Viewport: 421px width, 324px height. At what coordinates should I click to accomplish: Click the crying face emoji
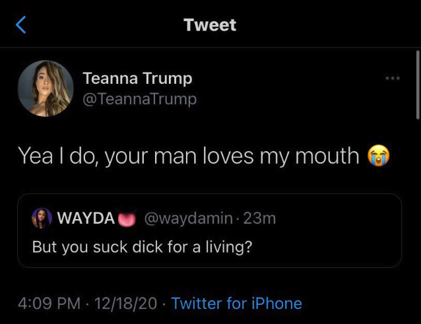click(x=378, y=156)
